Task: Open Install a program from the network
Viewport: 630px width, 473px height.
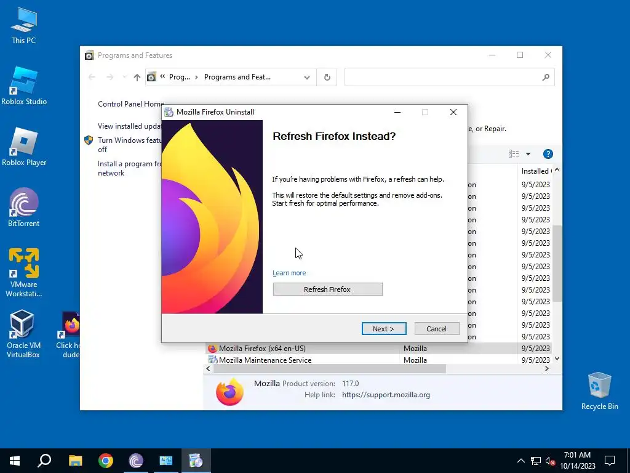Action: [129, 168]
